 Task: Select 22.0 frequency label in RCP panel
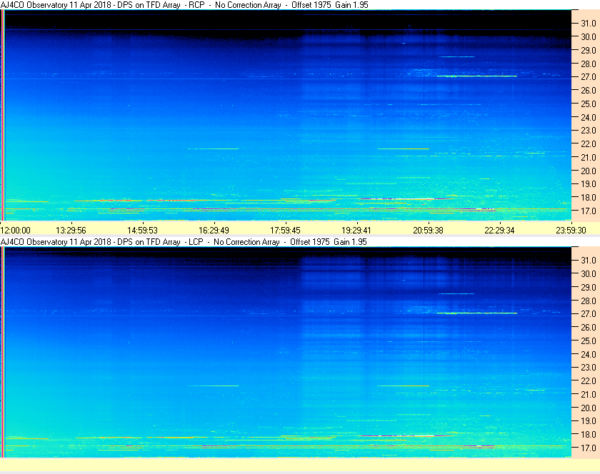pos(589,144)
